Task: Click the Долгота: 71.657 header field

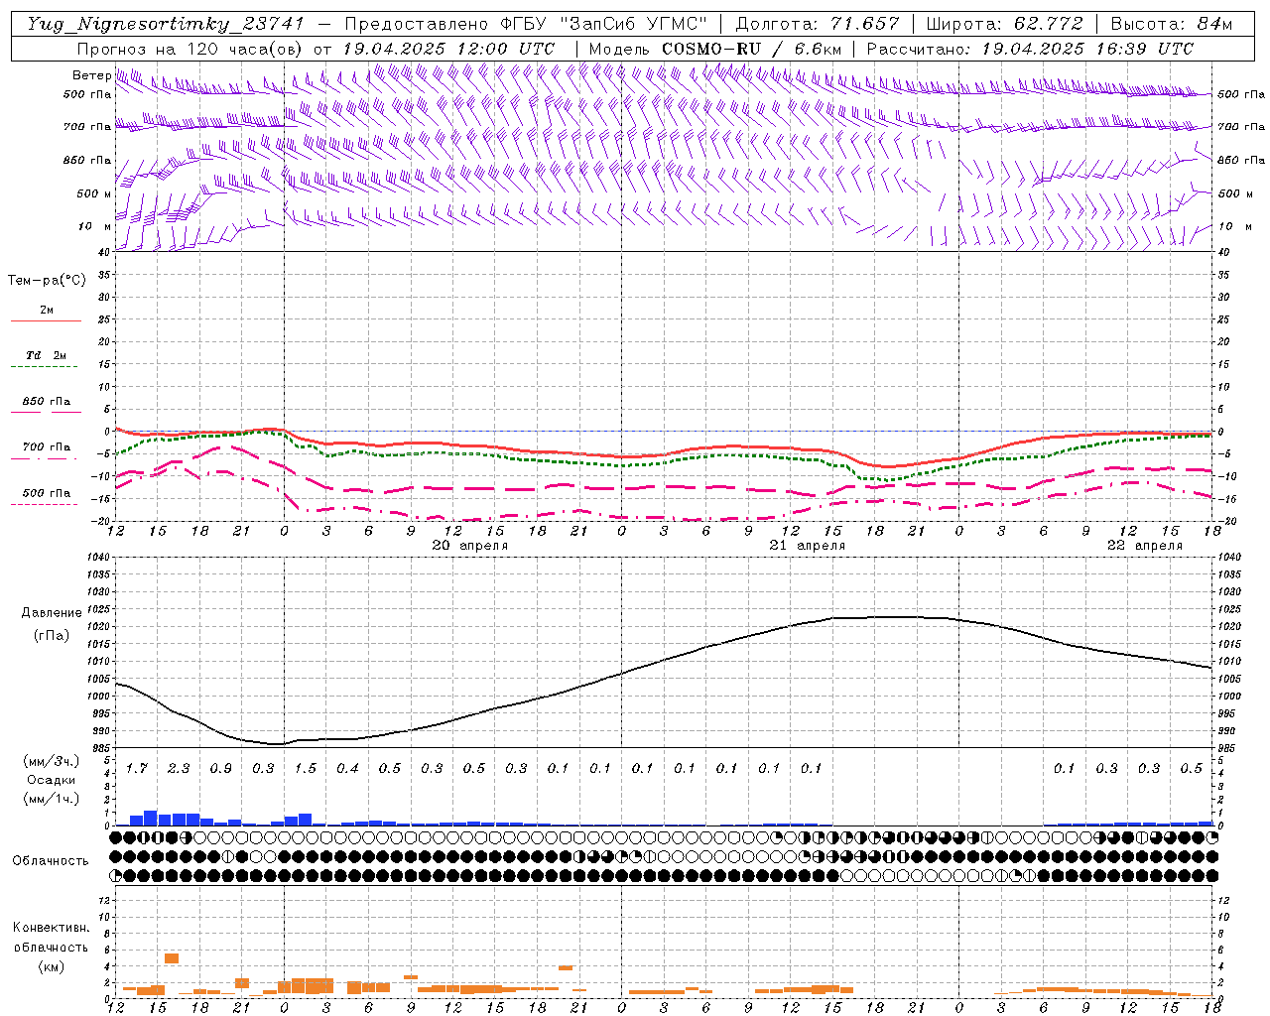Action: coord(818,24)
